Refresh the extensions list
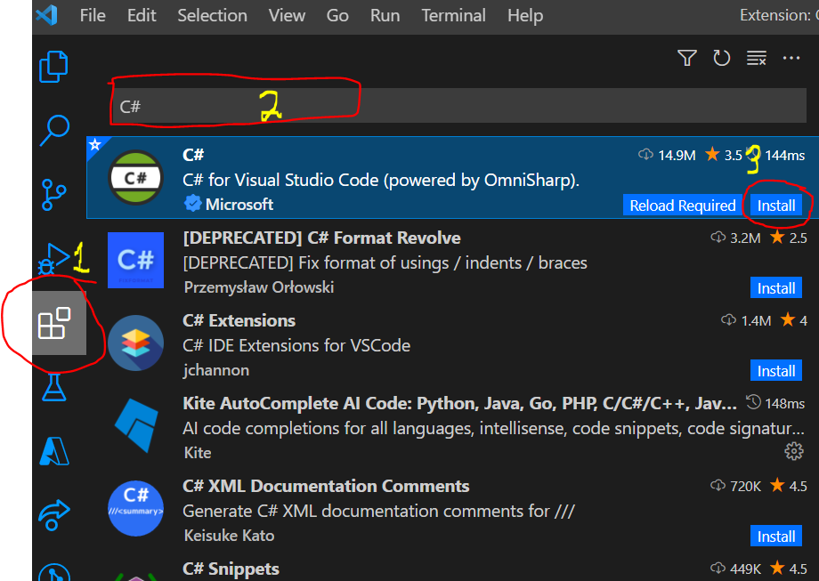This screenshot has height=581, width=819. coord(722,57)
